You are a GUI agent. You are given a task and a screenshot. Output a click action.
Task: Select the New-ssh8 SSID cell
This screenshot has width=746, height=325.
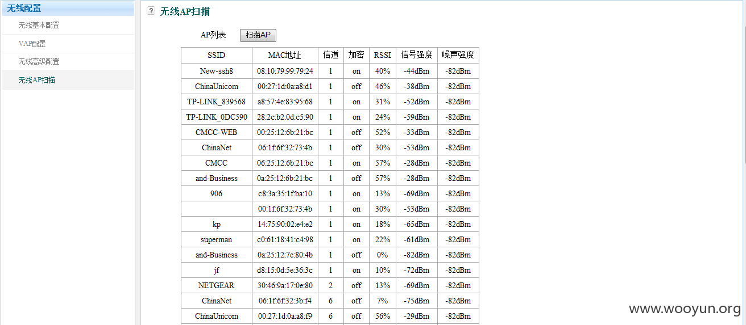point(217,71)
